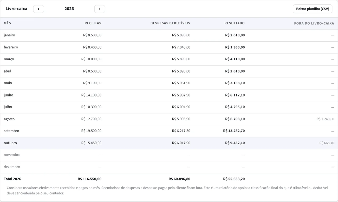Select the abril row label
Image resolution: width=338 pixels, height=202 pixels.
click(8, 71)
